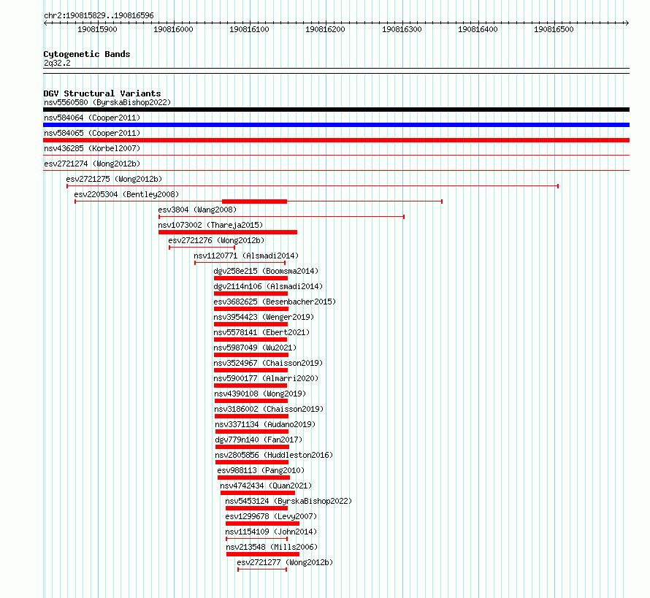Select dgv2114n106 (Alsmadi2014) label
This screenshot has height=598, width=650.
[x=268, y=286]
